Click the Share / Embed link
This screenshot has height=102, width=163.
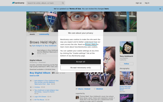pos(84,89)
